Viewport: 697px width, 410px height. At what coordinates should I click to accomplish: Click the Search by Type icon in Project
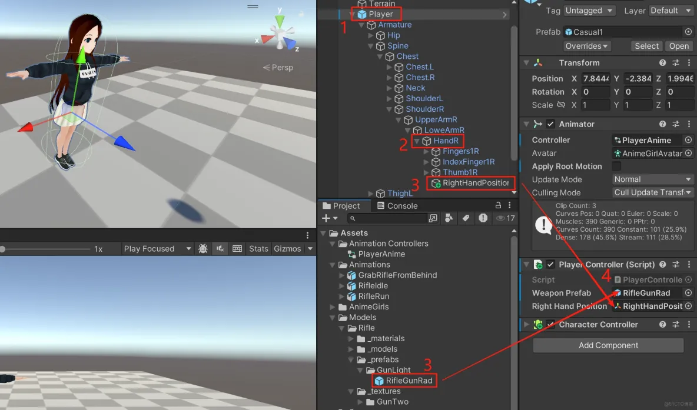pos(449,218)
